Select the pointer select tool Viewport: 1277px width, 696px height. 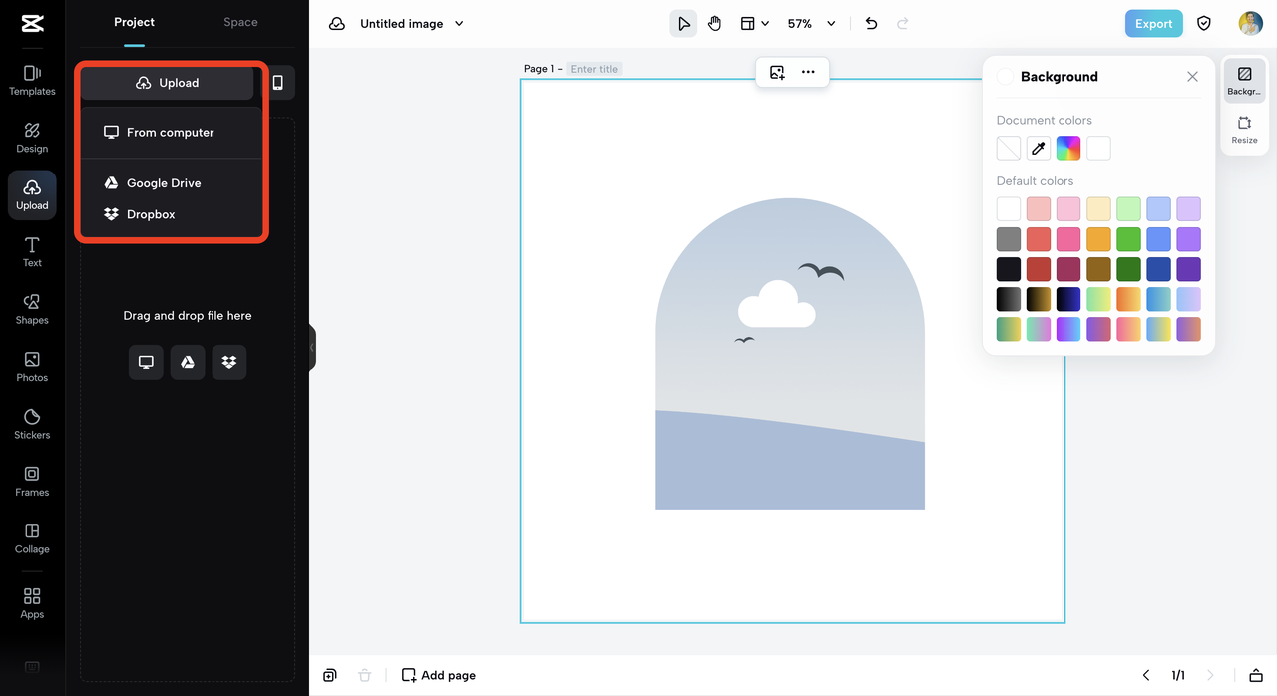(683, 23)
